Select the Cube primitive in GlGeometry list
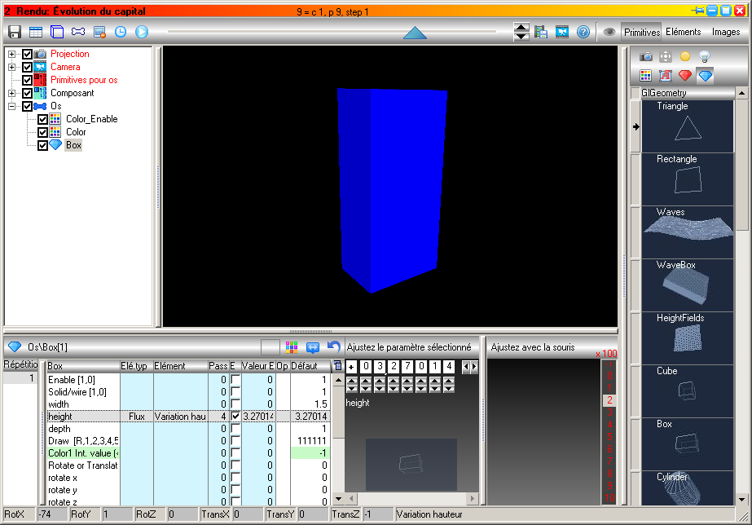 (x=688, y=391)
